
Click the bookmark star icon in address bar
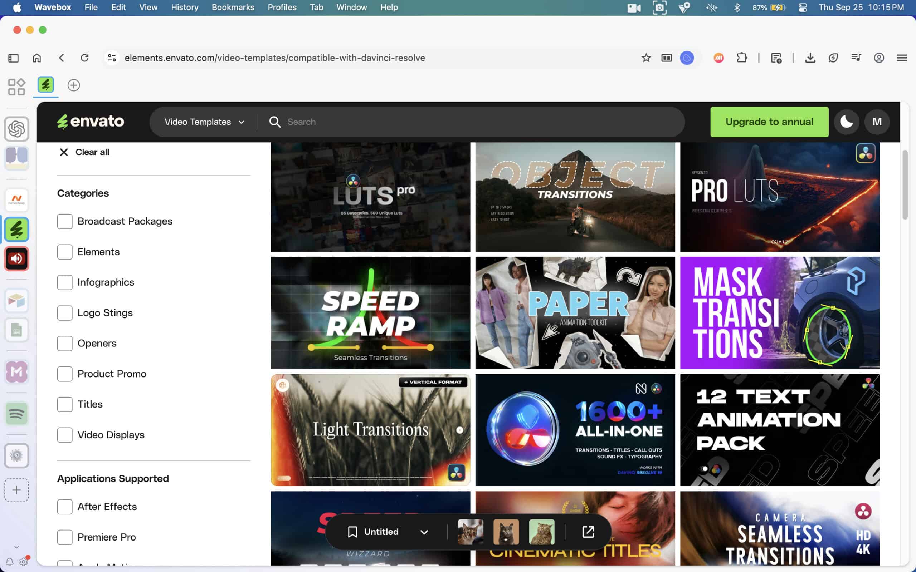point(646,58)
